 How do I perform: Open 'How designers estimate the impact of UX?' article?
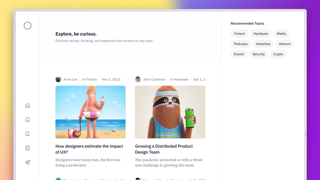[89, 149]
